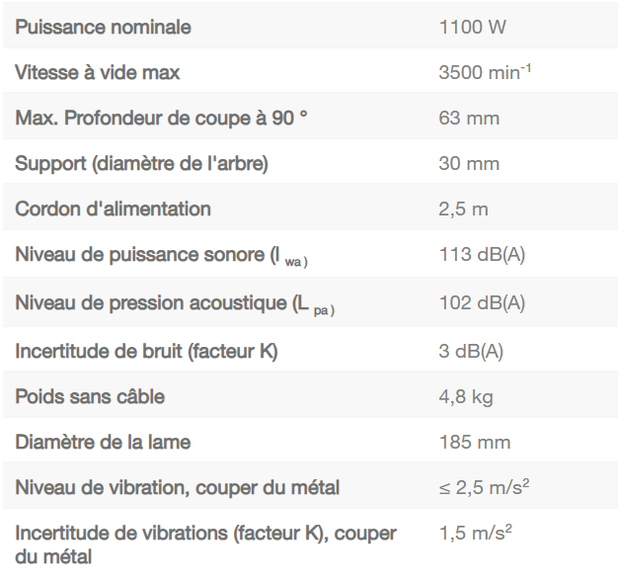
Task: Click the 63 mm cutting depth value
Action: click(469, 119)
